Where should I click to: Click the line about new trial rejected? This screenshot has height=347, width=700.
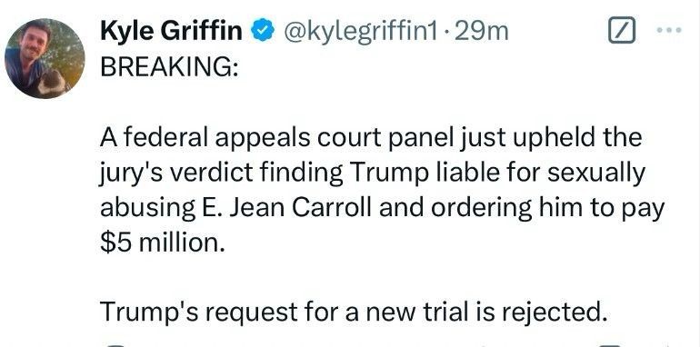click(354, 312)
